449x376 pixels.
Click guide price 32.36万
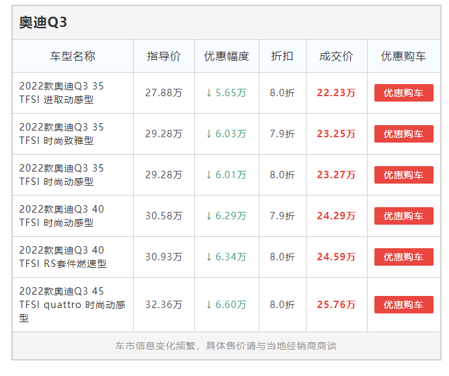164,305
